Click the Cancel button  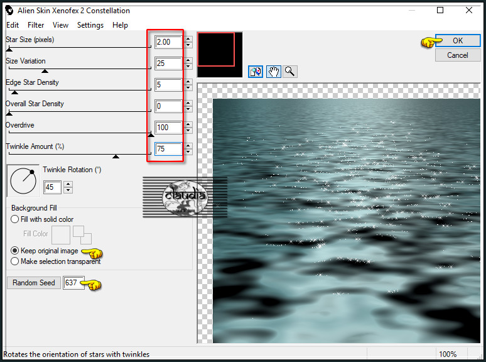coord(458,55)
